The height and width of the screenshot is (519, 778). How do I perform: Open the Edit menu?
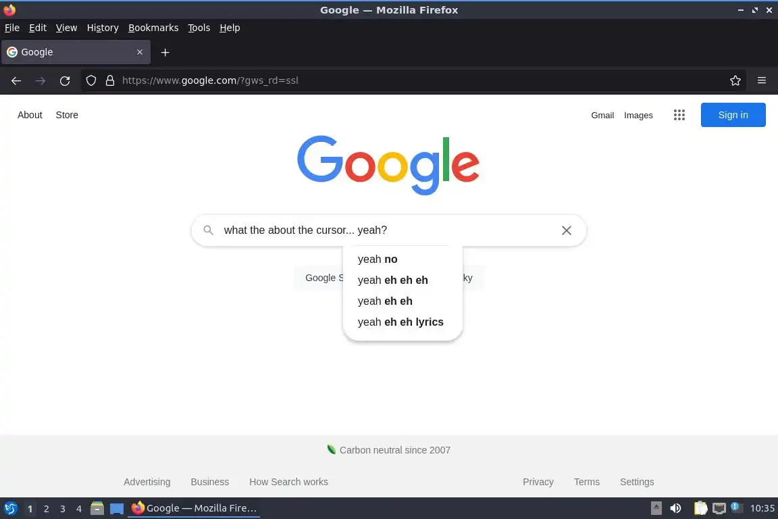pos(38,28)
